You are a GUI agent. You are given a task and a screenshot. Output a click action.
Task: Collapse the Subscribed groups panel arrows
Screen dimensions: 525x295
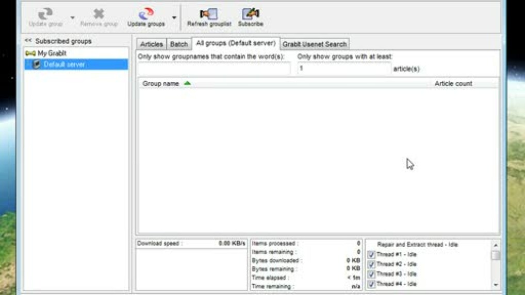click(28, 41)
